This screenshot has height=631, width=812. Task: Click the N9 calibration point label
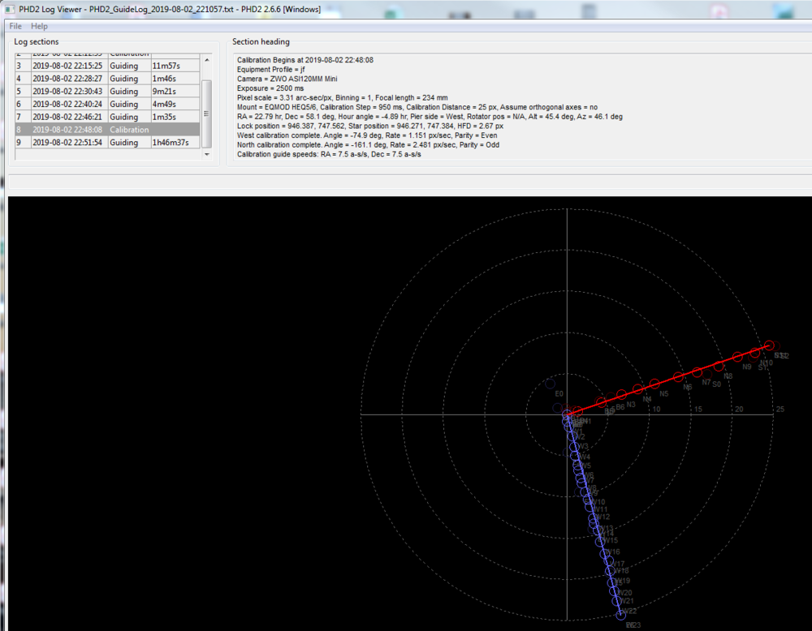pos(747,367)
